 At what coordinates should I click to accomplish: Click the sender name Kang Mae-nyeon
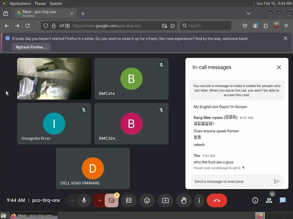(215, 117)
